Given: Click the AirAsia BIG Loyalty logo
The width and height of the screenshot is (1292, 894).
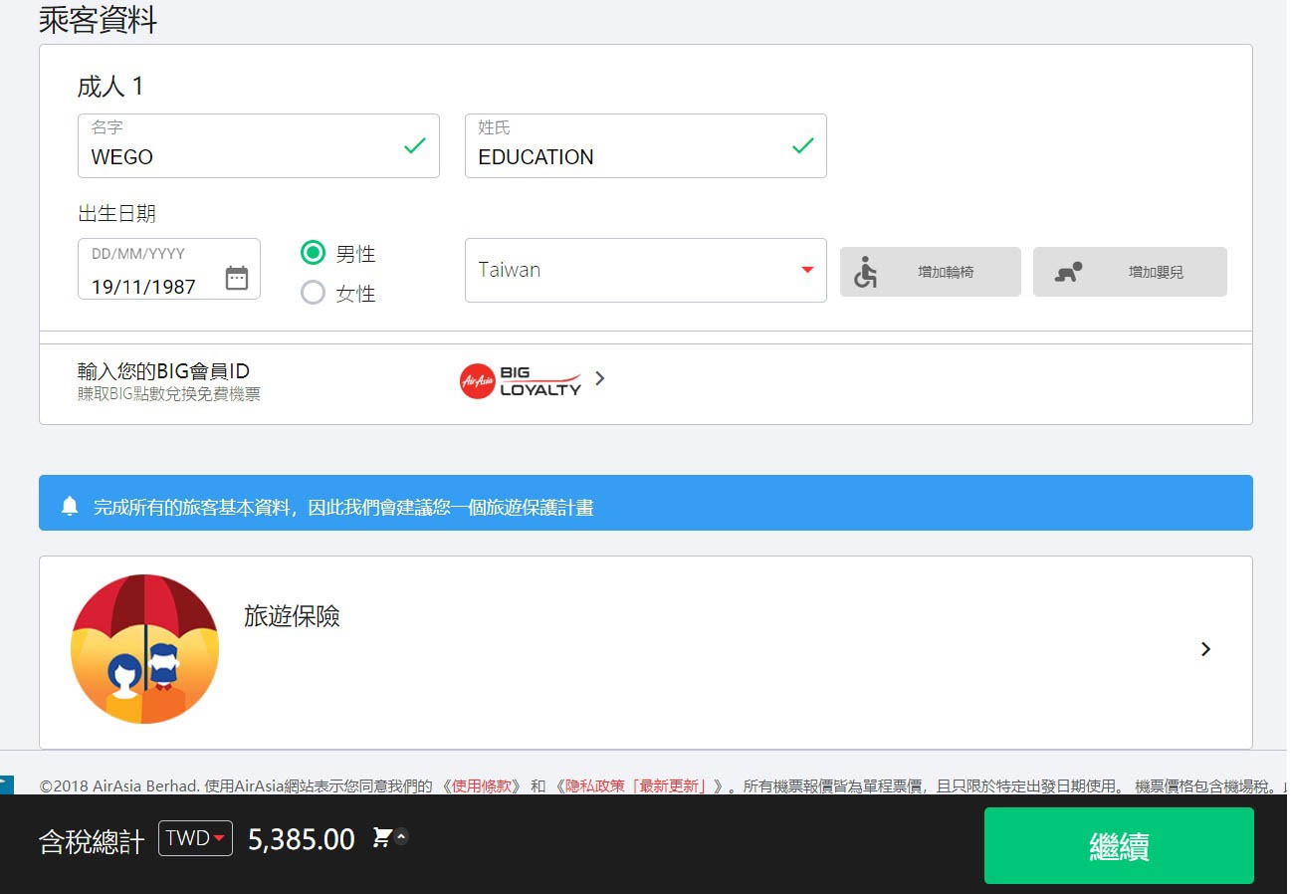Looking at the screenshot, I should click(x=521, y=380).
